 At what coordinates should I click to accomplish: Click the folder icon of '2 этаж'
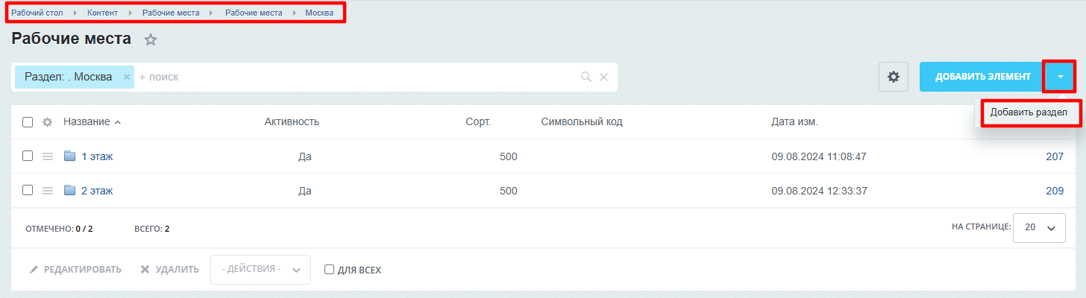[x=70, y=191]
